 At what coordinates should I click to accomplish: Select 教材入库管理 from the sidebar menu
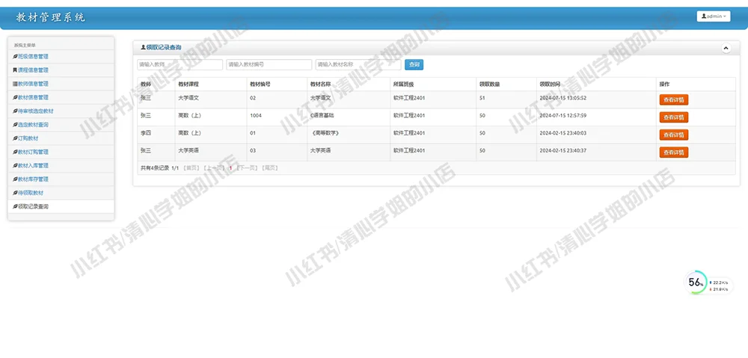(61, 165)
